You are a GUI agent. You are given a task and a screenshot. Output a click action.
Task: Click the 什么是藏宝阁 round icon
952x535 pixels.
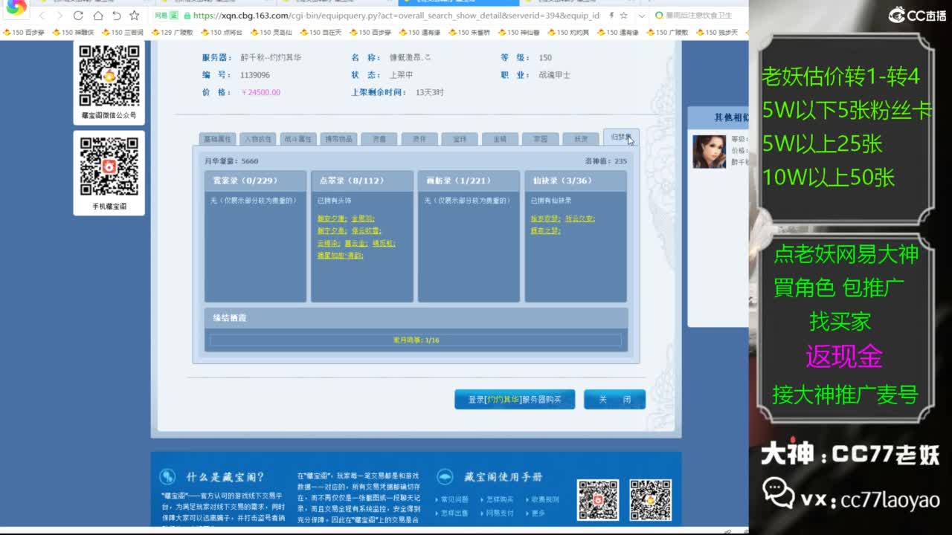tap(168, 477)
